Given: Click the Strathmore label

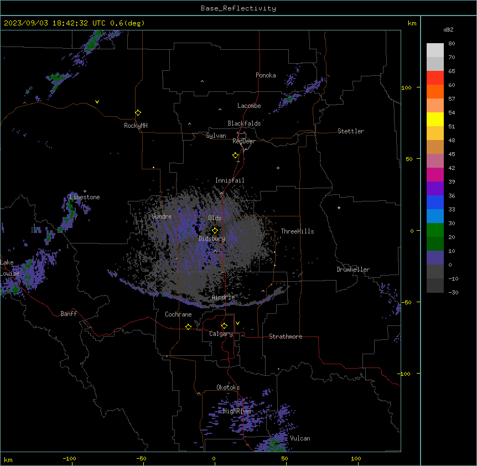Looking at the screenshot, I should coord(286,336).
